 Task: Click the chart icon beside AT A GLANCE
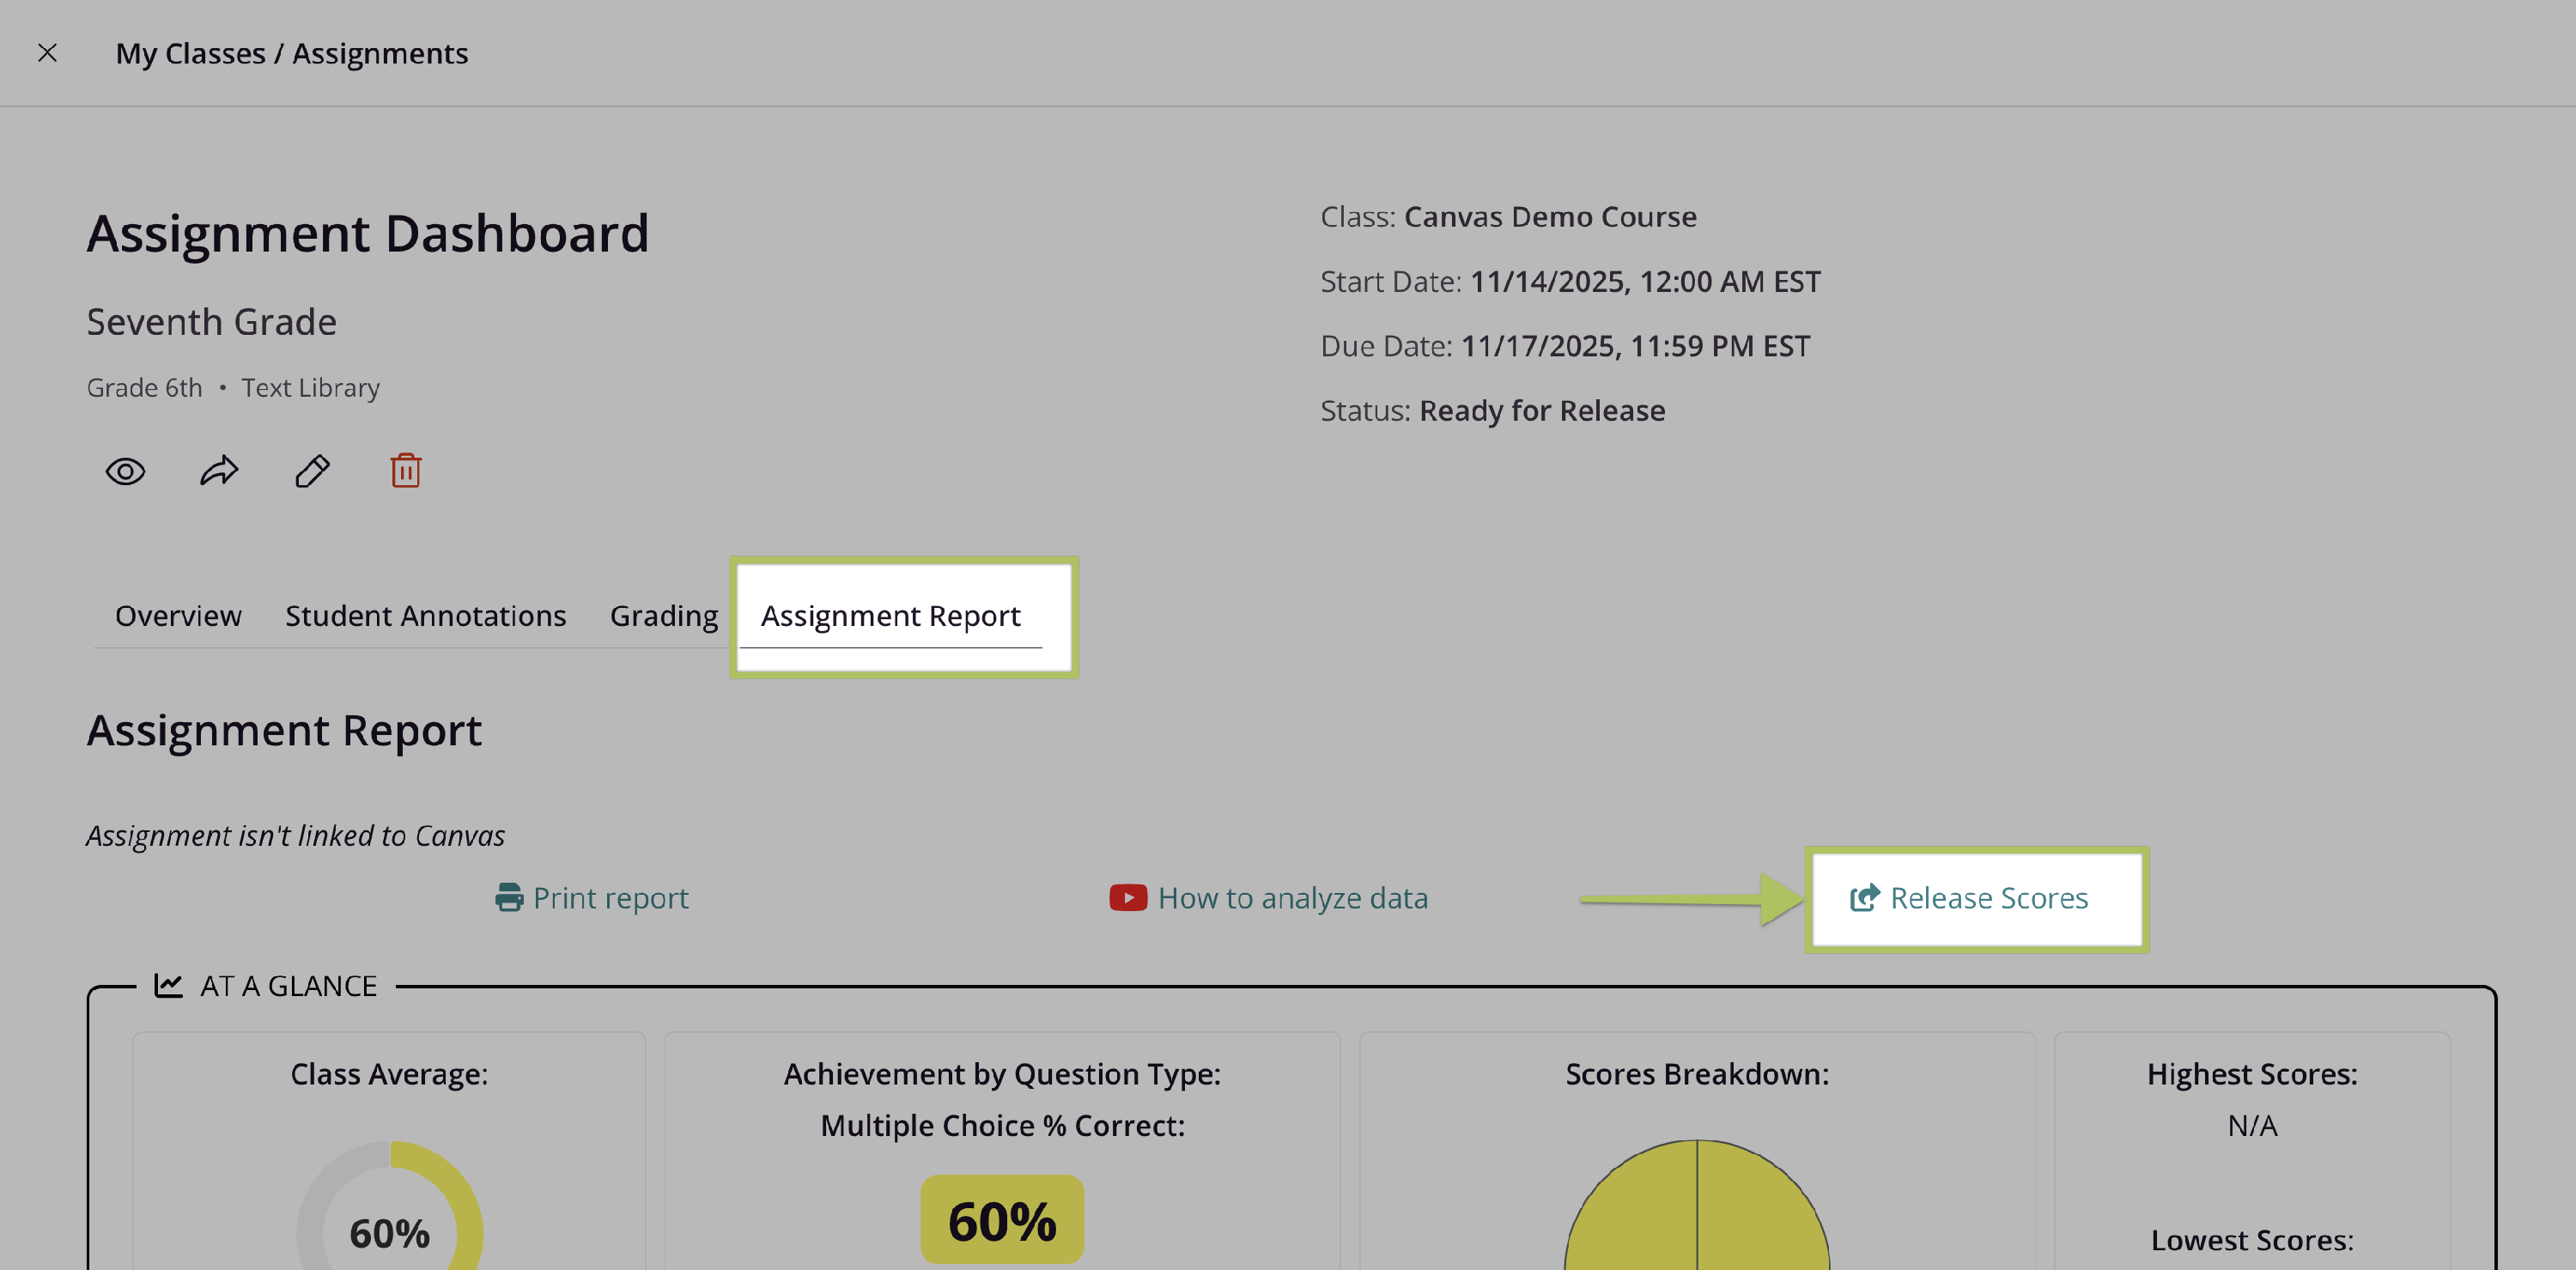[x=168, y=985]
